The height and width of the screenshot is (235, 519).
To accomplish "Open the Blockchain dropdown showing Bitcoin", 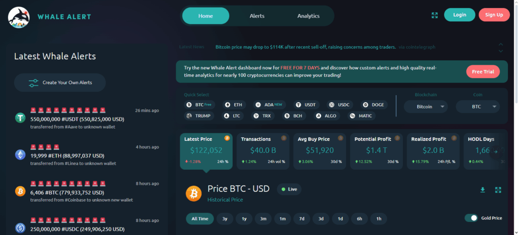I will pyautogui.click(x=425, y=107).
